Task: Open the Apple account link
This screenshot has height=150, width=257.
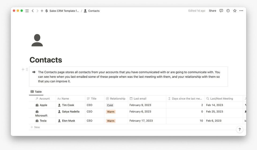Action: [43, 105]
